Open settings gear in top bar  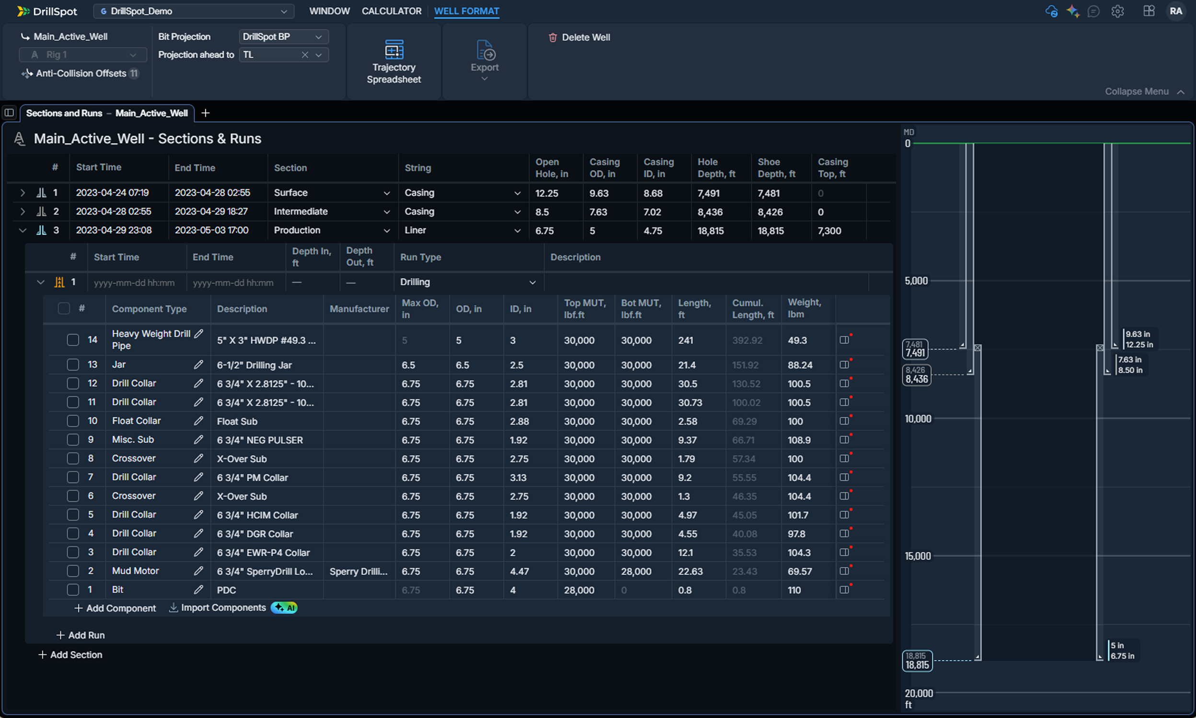pyautogui.click(x=1117, y=11)
